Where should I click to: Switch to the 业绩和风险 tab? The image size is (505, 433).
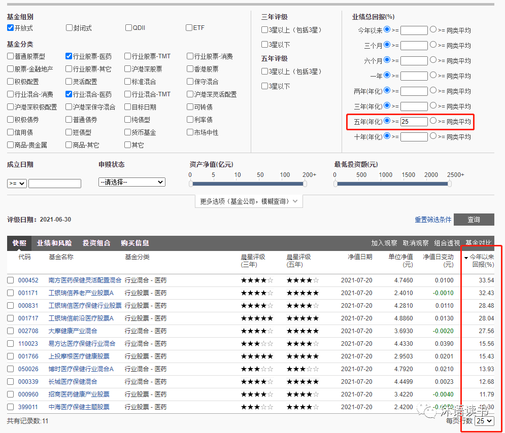click(x=54, y=243)
